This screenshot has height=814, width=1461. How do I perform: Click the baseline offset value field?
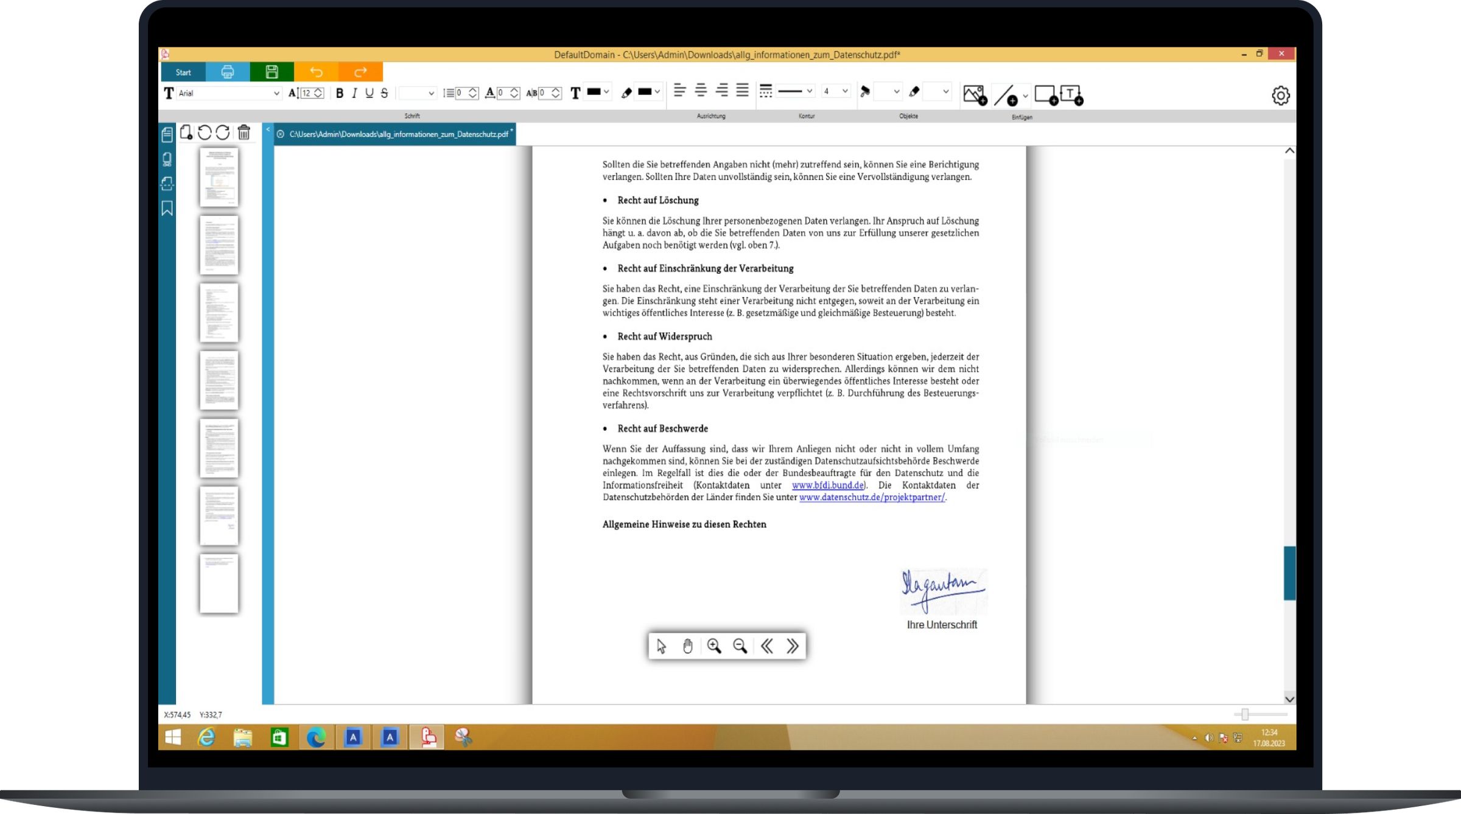pyautogui.click(x=503, y=93)
